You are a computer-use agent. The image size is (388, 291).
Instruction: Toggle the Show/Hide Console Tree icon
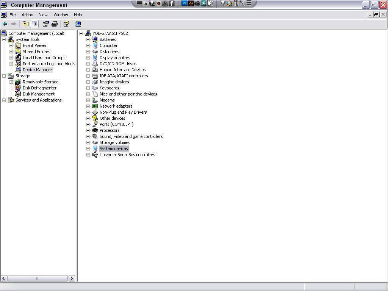(34, 24)
